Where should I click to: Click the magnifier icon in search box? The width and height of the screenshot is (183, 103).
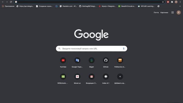coord(59,49)
